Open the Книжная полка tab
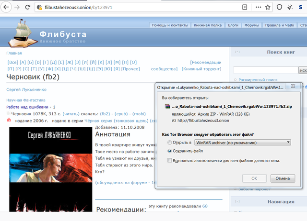307x221 pixels. 208,25
